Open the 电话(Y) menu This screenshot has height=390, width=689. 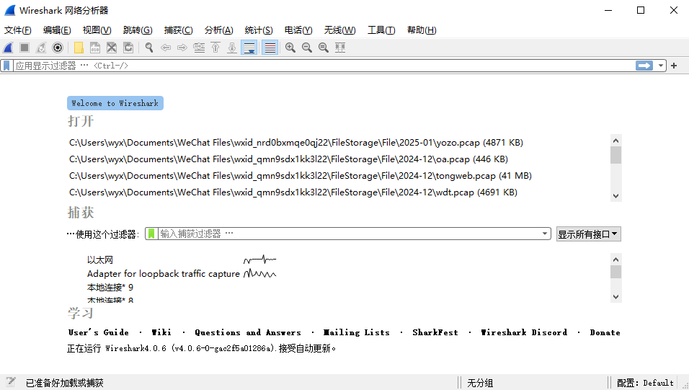(298, 30)
